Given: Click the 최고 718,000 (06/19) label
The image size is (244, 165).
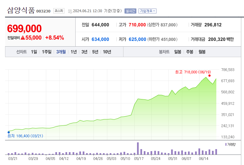Looking at the screenshot, I should coord(193,72).
